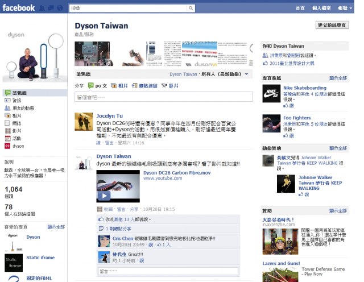Choose the 相片 photo share option

click(119, 86)
